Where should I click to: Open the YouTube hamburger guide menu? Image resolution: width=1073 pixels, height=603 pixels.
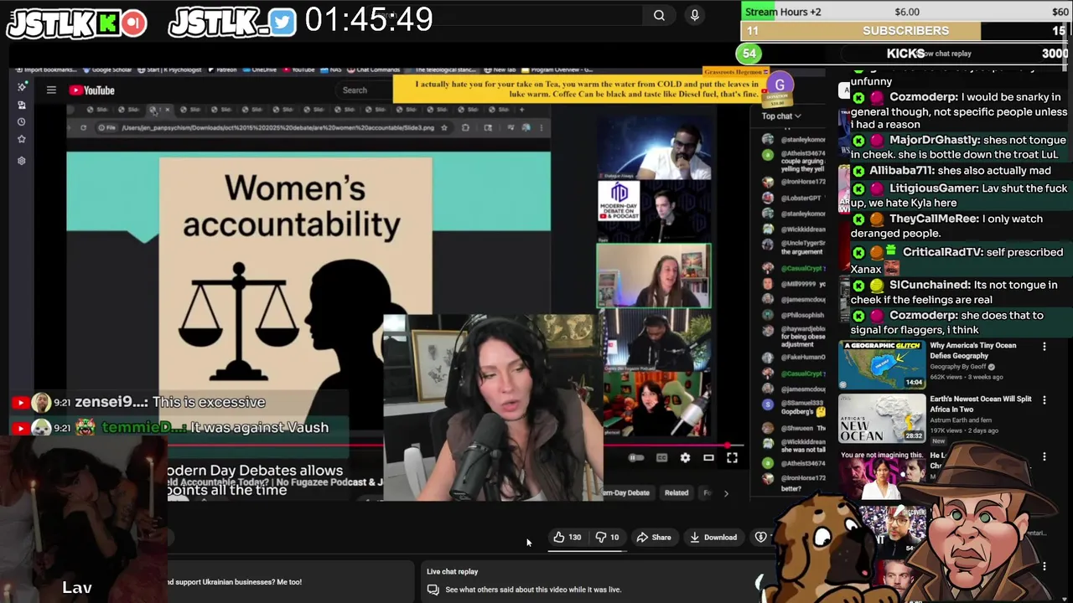coord(51,90)
